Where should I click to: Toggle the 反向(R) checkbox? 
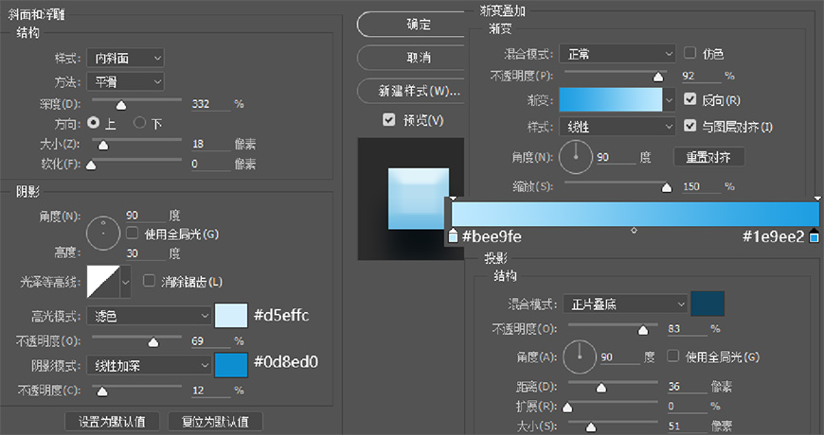click(690, 99)
